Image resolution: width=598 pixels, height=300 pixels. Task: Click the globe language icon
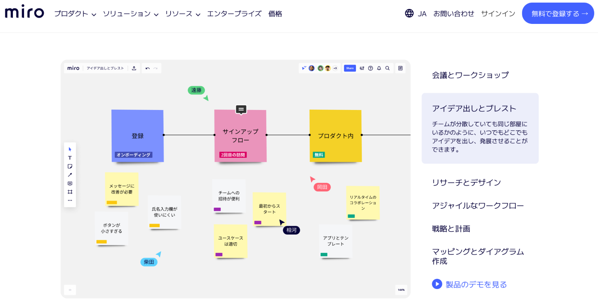[409, 13]
